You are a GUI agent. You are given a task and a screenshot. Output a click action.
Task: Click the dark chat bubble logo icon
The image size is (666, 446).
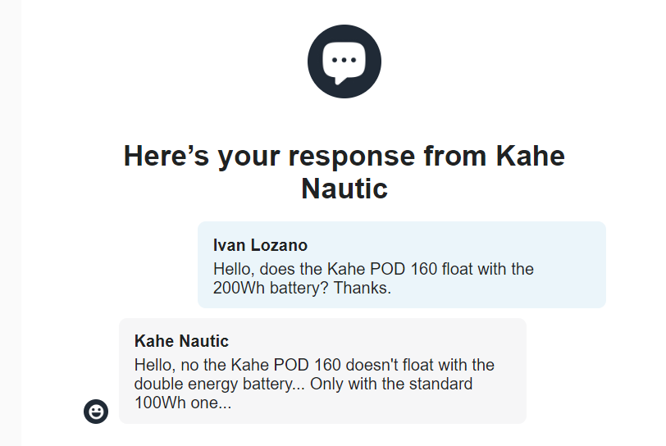point(344,61)
